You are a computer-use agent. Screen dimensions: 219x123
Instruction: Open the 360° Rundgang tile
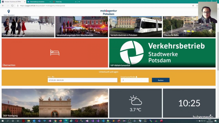[55, 103]
